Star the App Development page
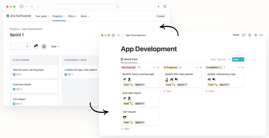This screenshot has height=138, width=269. tap(256, 35)
